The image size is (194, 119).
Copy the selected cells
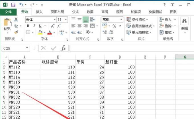coord(16,26)
